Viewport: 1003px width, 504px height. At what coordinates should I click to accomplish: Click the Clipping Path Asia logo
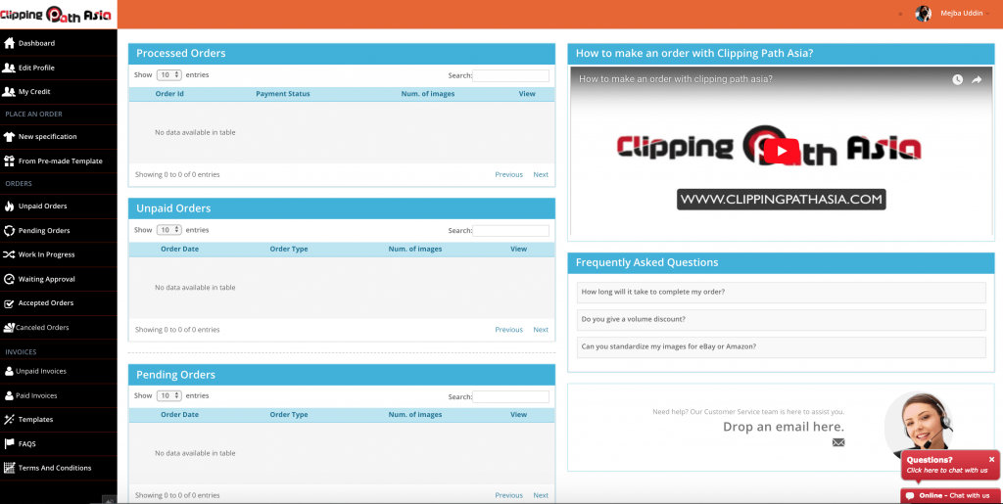click(56, 14)
